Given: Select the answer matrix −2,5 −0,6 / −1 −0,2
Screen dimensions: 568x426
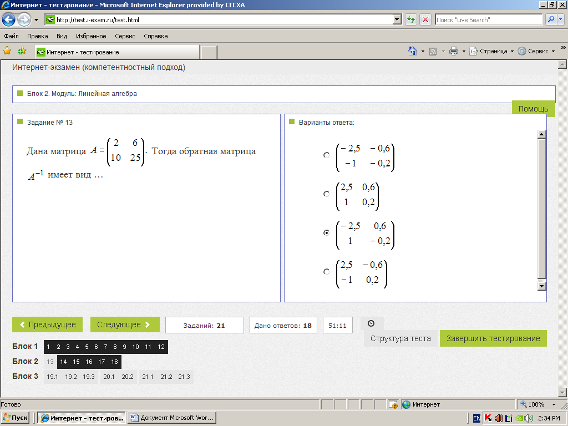Looking at the screenshot, I should pos(326,155).
